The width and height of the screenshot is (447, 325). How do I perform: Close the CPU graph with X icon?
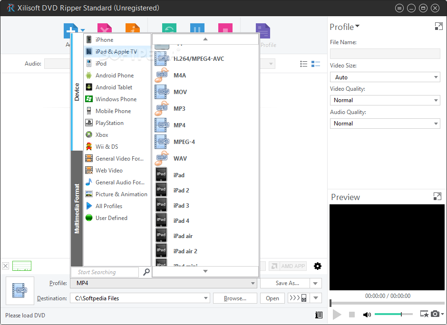pos(5,266)
